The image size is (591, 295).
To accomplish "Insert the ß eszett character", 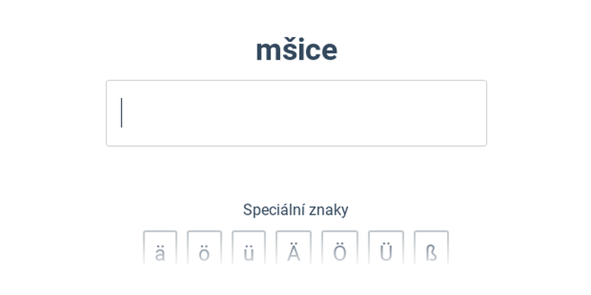I will click(431, 249).
